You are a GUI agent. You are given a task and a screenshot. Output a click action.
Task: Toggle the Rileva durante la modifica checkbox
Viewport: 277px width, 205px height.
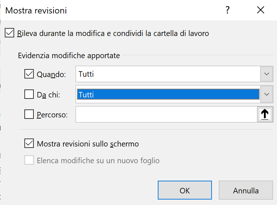9,33
